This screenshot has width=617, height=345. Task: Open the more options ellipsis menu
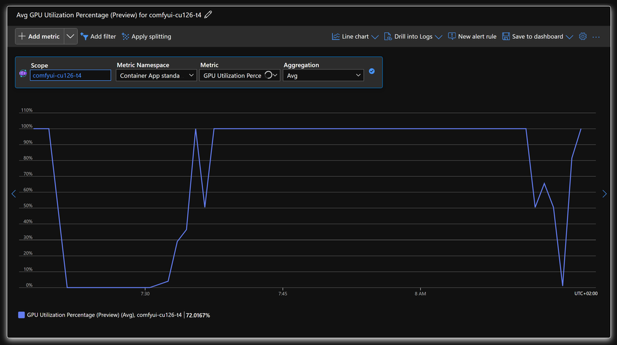coord(596,37)
